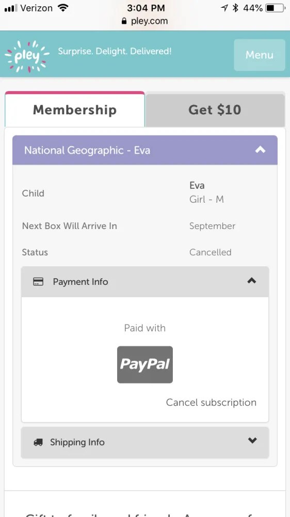Switch to the Membership tab
The image size is (290, 517).
pos(75,109)
